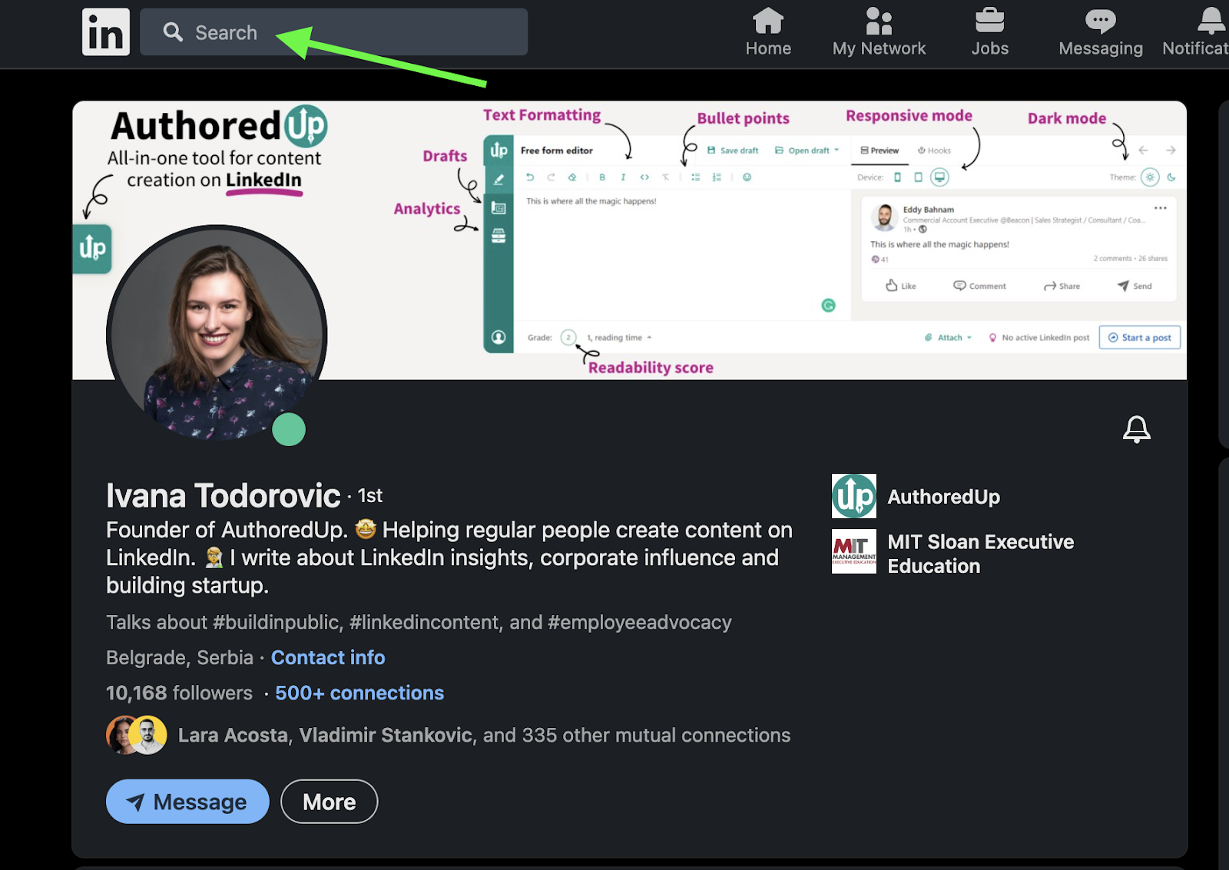Screen dimensions: 1229x870
Task: Open the My Network tab
Action: click(879, 33)
